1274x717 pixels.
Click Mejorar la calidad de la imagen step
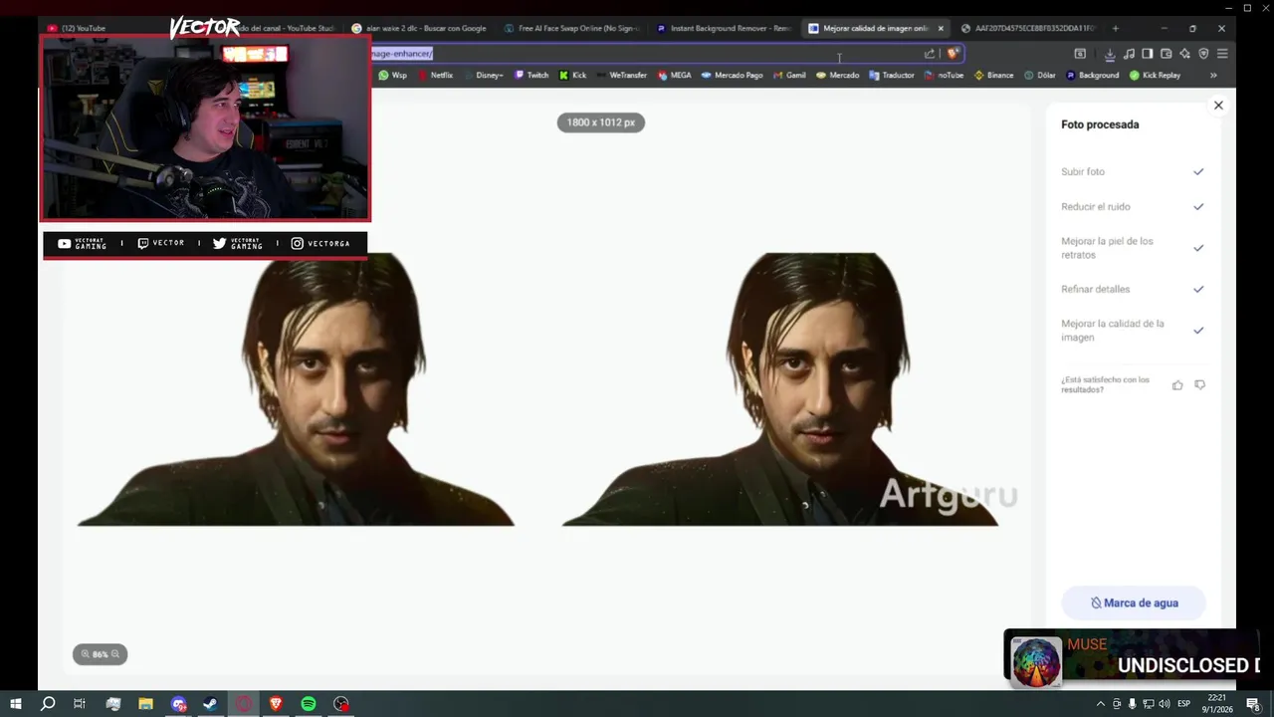[1133, 331]
